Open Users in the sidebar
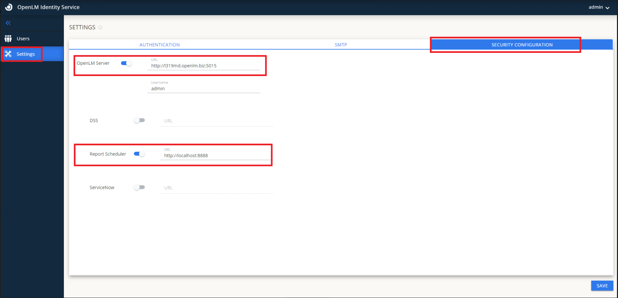Screen dimensions: 618x298 [x=23, y=39]
